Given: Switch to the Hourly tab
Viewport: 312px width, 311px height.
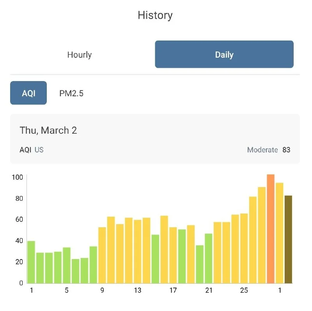Looking at the screenshot, I should tap(79, 55).
